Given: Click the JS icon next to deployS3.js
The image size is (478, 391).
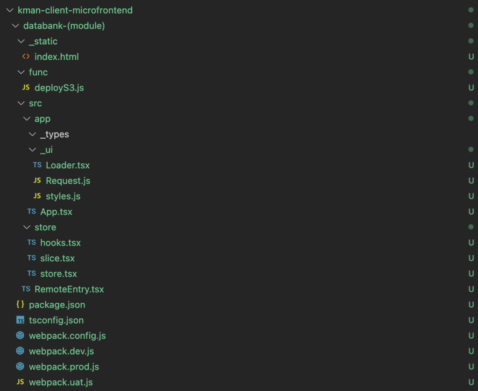Looking at the screenshot, I should [26, 88].
